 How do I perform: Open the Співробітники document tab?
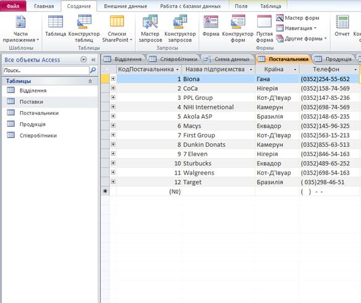(173, 59)
